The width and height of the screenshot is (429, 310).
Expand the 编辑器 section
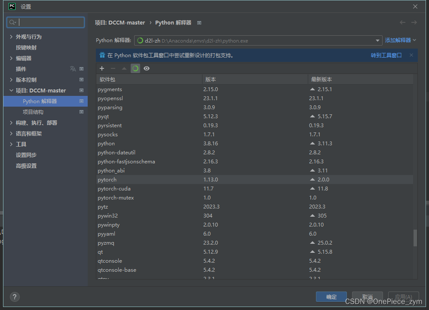tap(11, 58)
